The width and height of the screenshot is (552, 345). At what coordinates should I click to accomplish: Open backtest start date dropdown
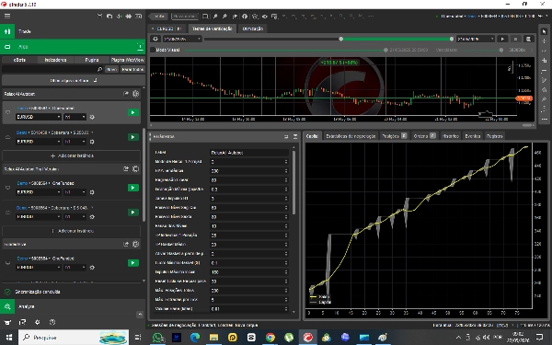pyautogui.click(x=182, y=39)
